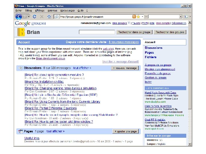This screenshot has width=206, height=154.
Task: Click the Favoris link in header
Action: click(x=136, y=23)
